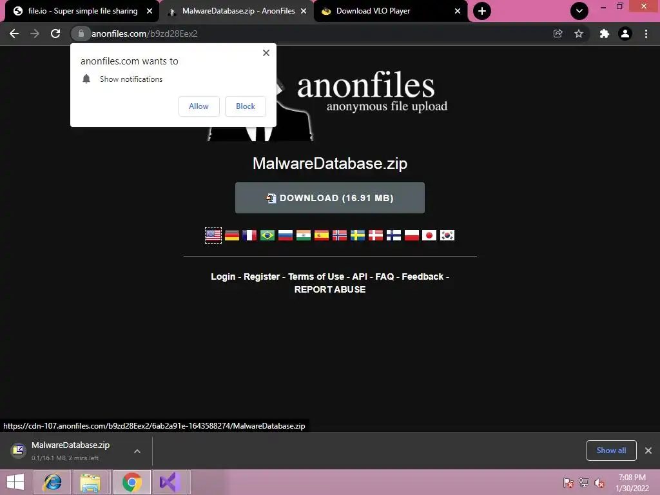Screen dimensions: 660x495
Task: Close the file.io tab
Action: (x=150, y=11)
